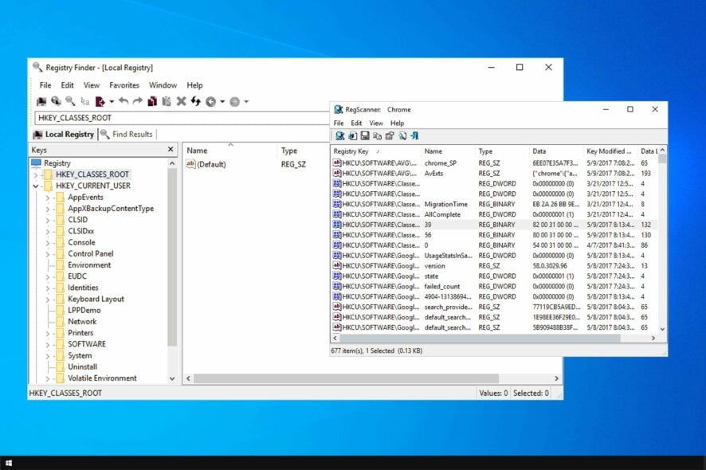Sort Registry Finder values by Name column
This screenshot has width=706, height=470.
229,151
